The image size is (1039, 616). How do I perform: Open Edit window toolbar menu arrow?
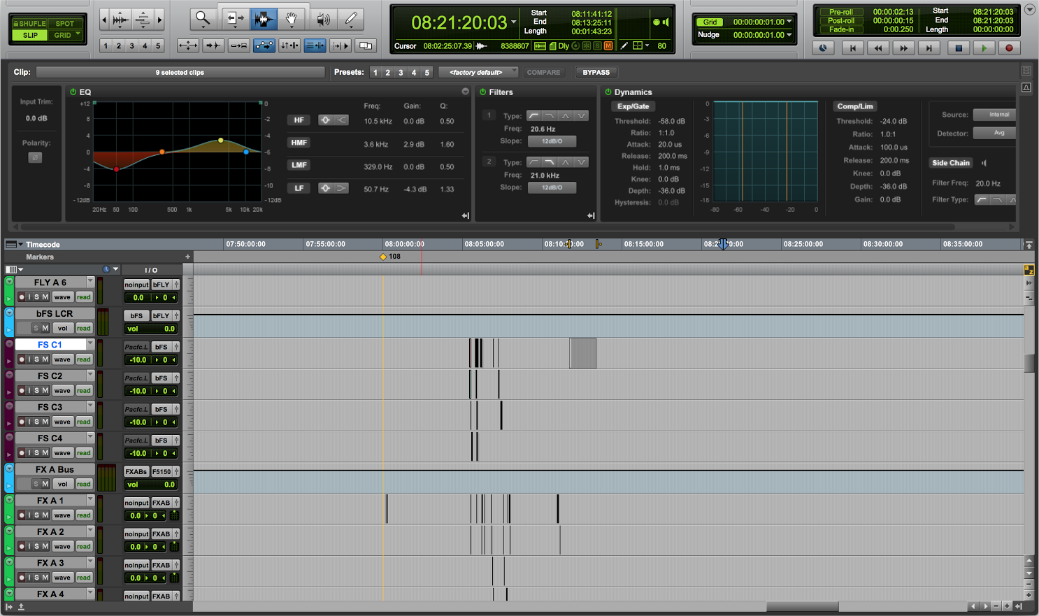[x=1030, y=10]
